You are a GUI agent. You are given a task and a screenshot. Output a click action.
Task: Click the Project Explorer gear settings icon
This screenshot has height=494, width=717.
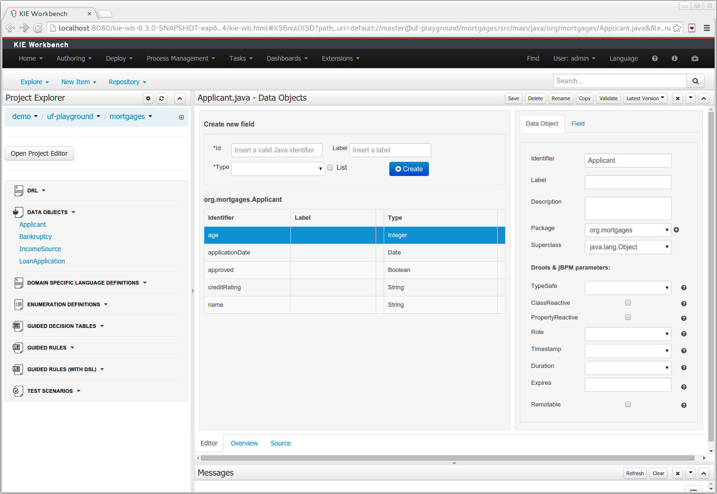[148, 98]
